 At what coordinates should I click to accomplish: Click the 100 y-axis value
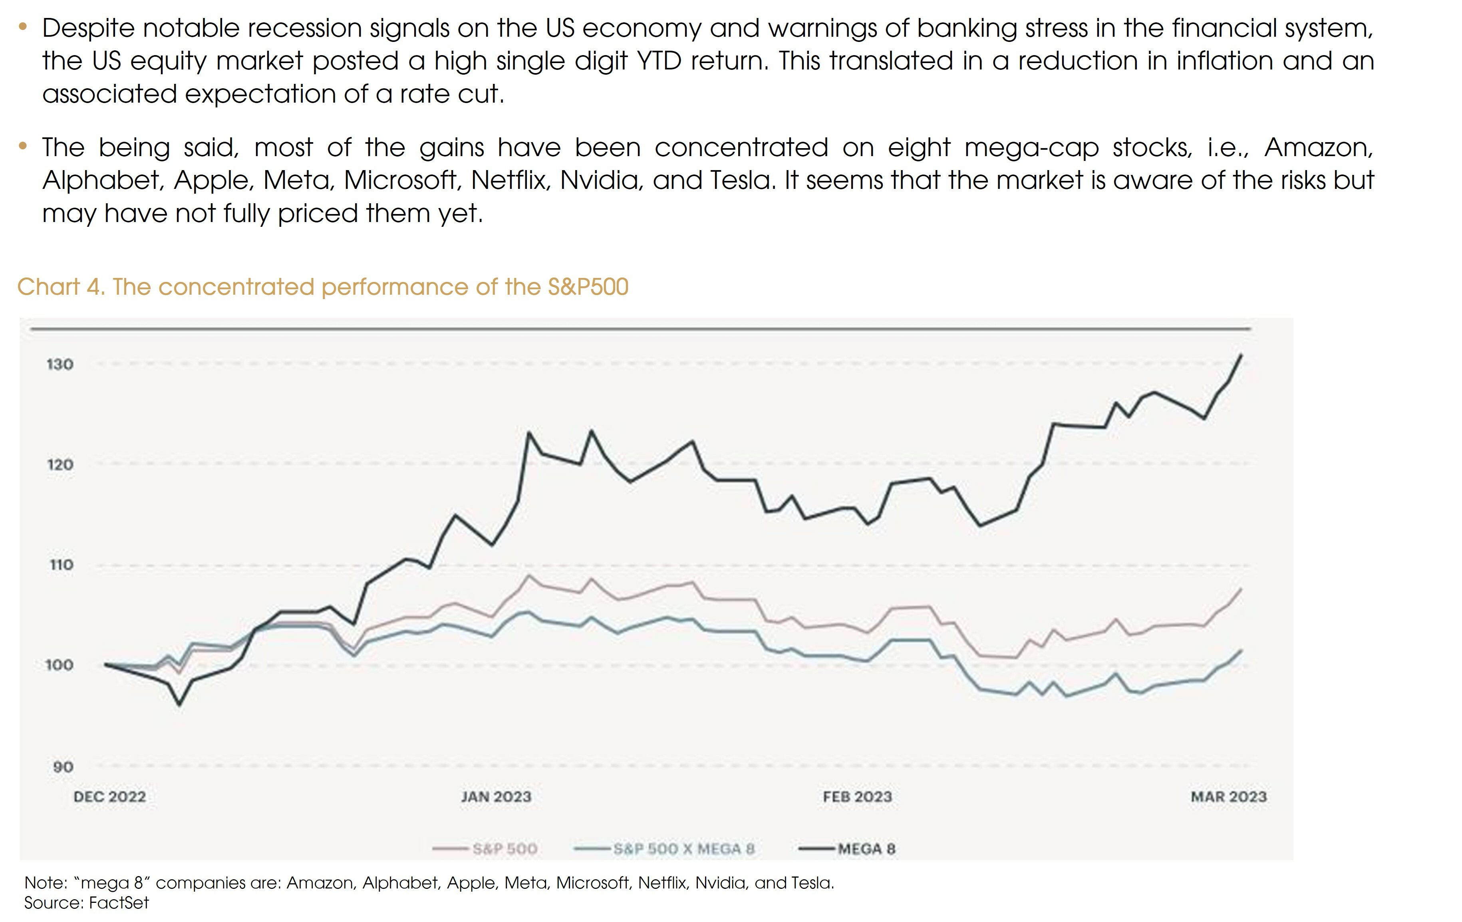pyautogui.click(x=60, y=665)
